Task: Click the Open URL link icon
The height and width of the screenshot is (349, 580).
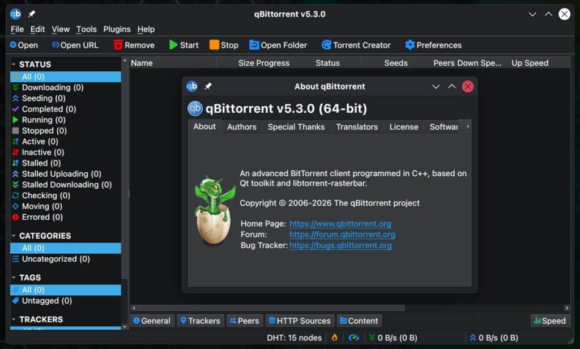Action: point(56,45)
